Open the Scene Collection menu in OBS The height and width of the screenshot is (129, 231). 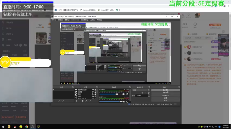click(84, 20)
